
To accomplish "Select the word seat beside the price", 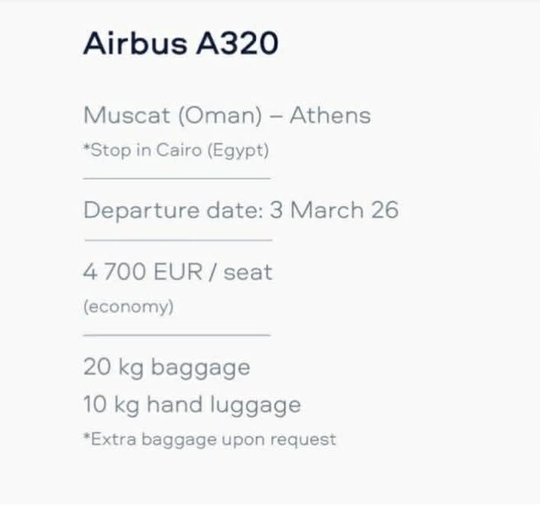I will (x=248, y=272).
